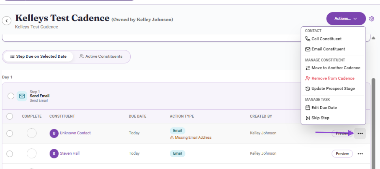The width and height of the screenshot is (380, 169).
Task: Open the Actions dropdown button
Action: click(x=346, y=19)
